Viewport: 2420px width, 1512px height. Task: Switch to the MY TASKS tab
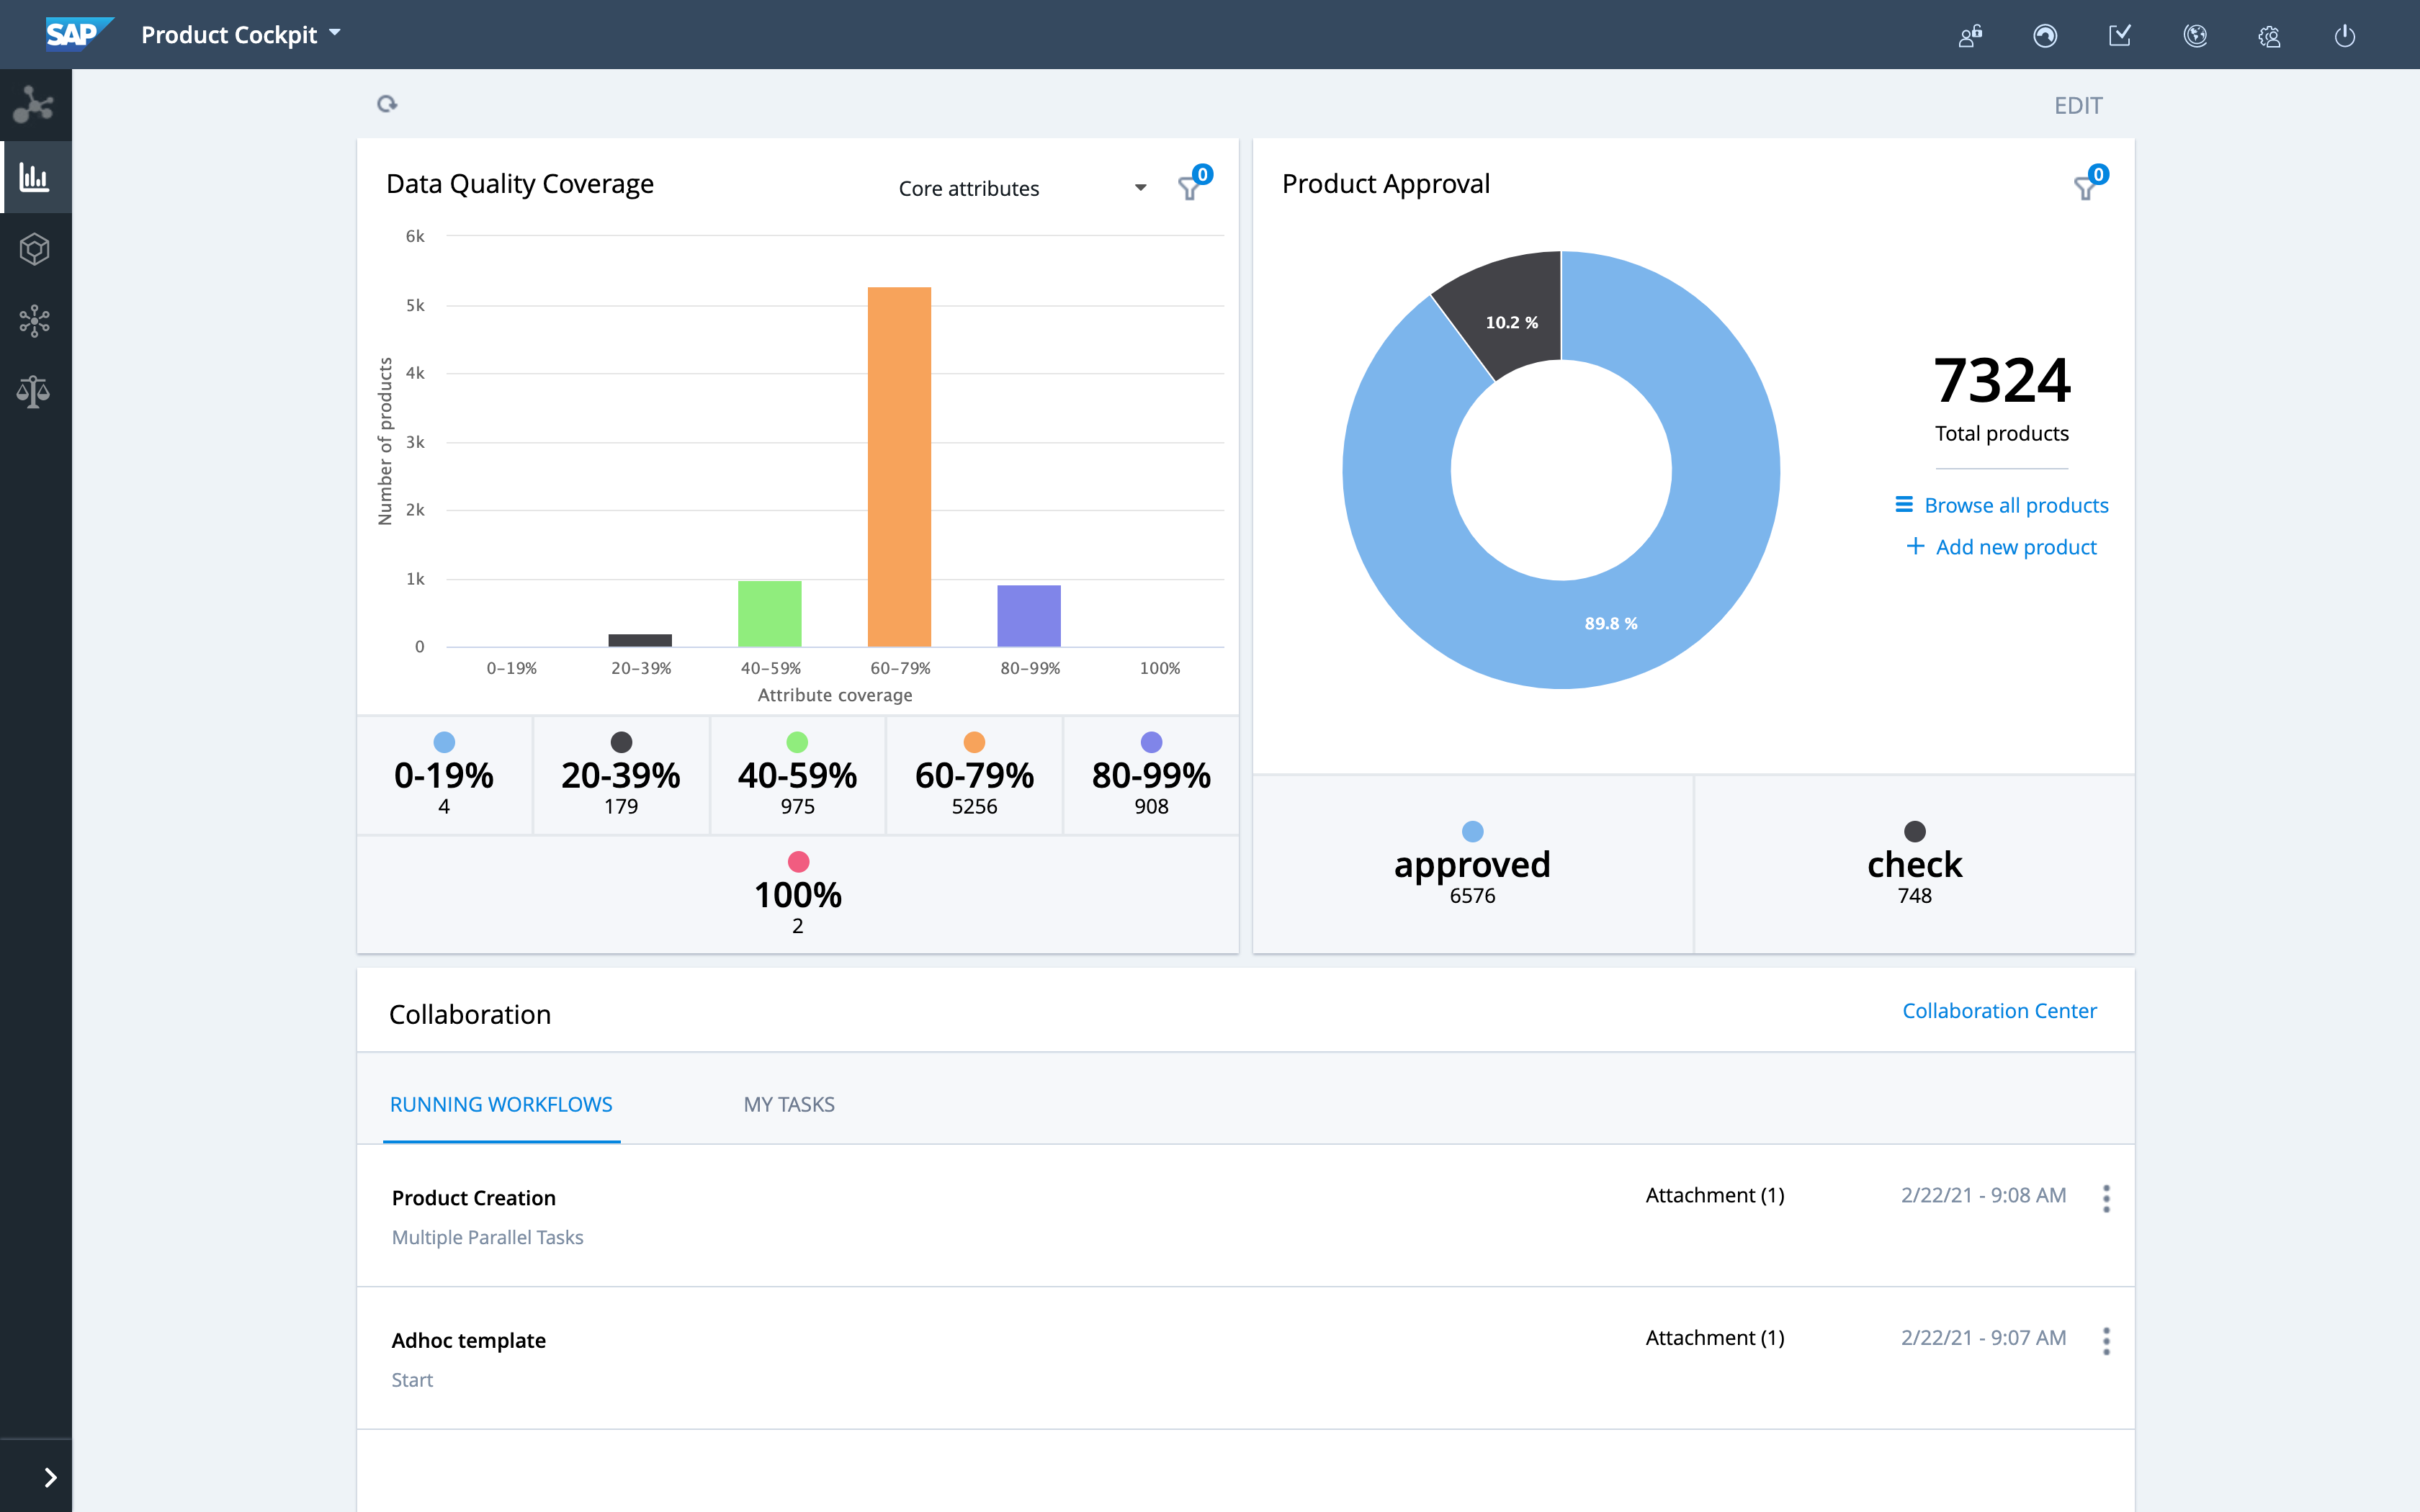pos(788,1104)
